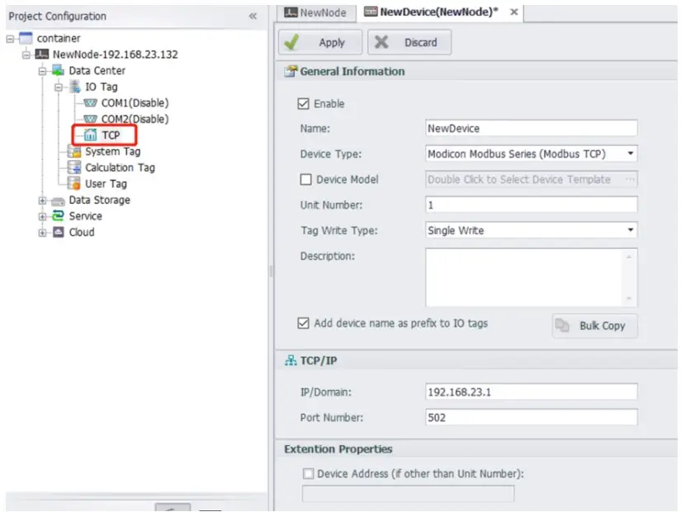
Task: Click the Device Address input box
Action: coord(409,494)
